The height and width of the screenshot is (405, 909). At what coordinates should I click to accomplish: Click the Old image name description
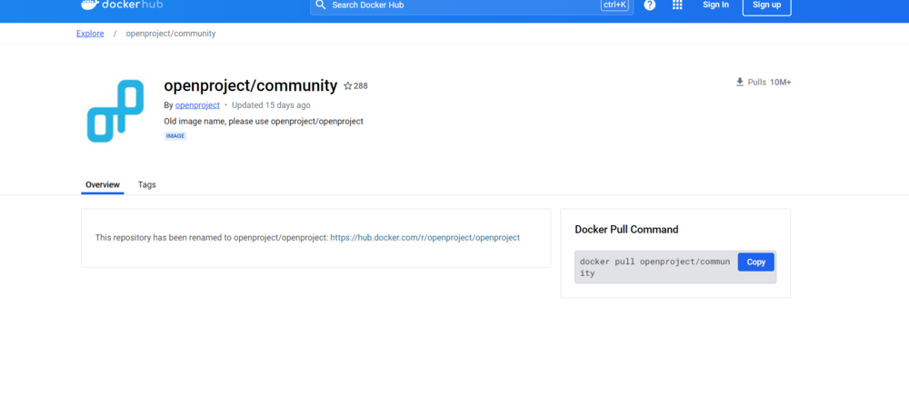(264, 122)
